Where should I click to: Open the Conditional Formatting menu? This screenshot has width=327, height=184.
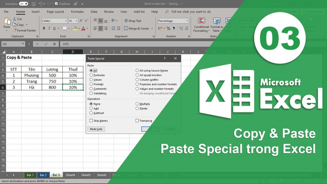click(201, 25)
